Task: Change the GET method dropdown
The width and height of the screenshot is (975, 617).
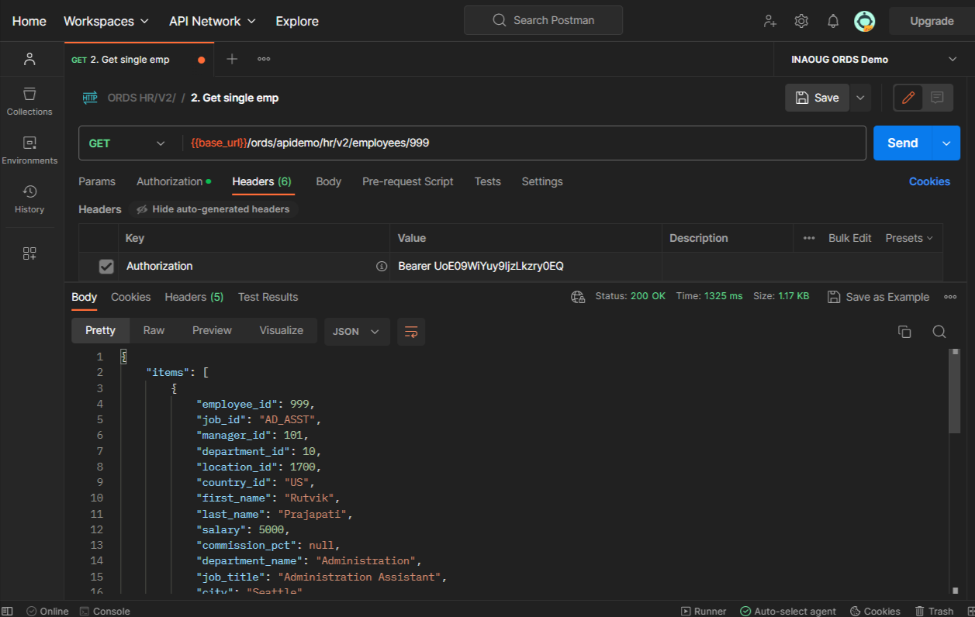Action: [x=127, y=143]
